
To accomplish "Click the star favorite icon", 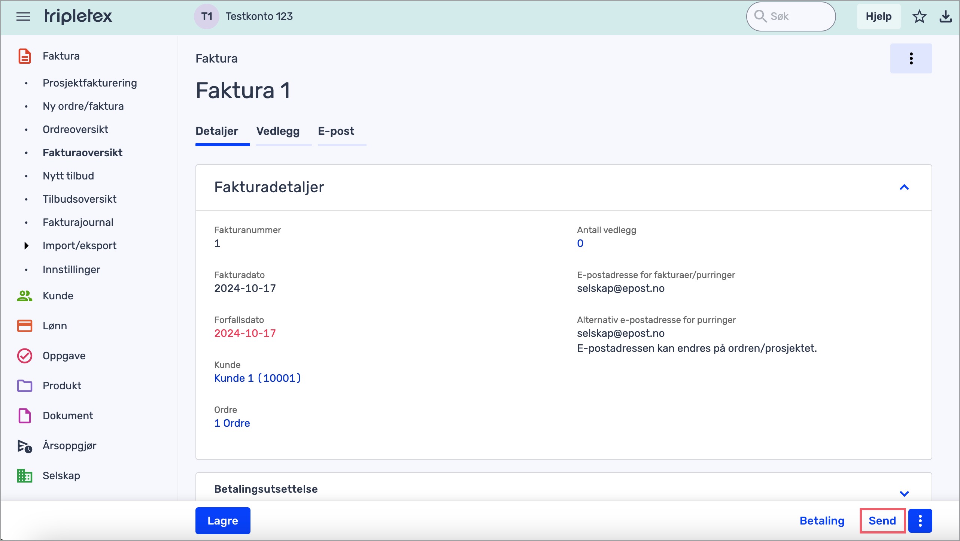I will tap(919, 16).
